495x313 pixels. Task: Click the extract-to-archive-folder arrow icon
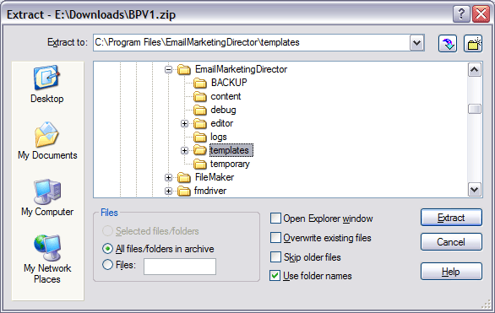click(448, 44)
